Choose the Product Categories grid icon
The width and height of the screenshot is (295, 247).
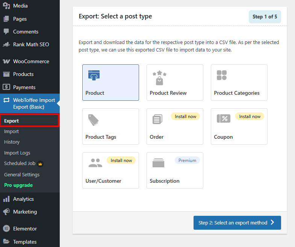pyautogui.click(x=222, y=75)
